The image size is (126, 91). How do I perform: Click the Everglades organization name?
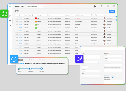tap(20, 6)
